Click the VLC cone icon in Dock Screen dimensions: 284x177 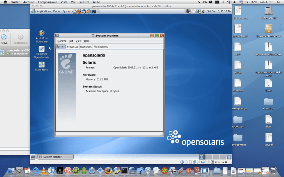click(x=44, y=171)
